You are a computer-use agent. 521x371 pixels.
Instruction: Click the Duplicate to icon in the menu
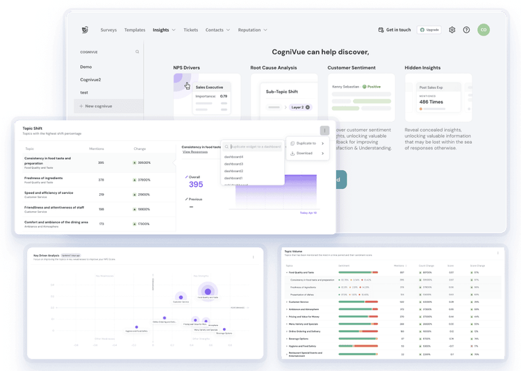[292, 143]
